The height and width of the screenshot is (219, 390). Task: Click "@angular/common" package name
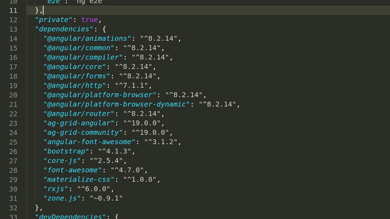click(79, 48)
